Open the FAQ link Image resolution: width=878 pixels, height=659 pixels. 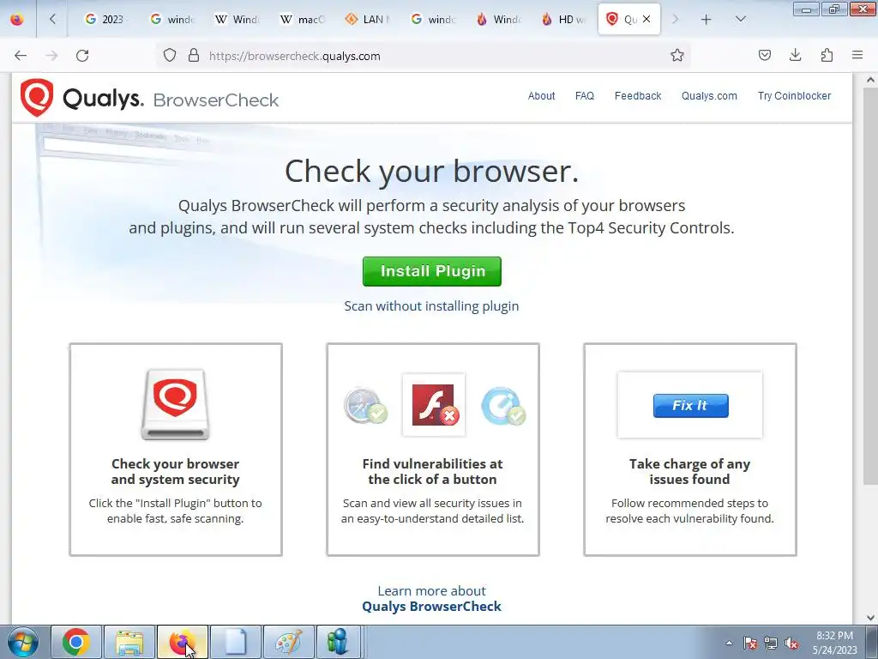[585, 96]
